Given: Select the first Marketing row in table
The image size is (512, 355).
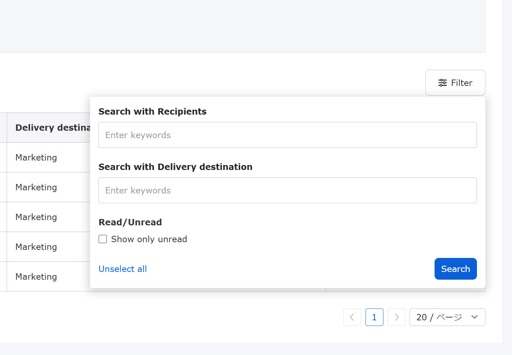Looking at the screenshot, I should tap(36, 157).
